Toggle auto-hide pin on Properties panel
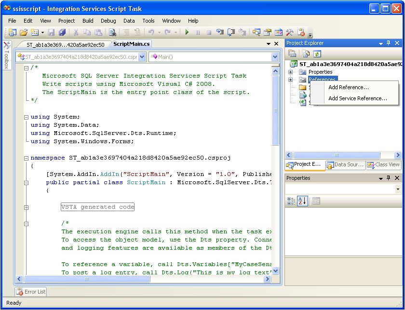 (389, 178)
